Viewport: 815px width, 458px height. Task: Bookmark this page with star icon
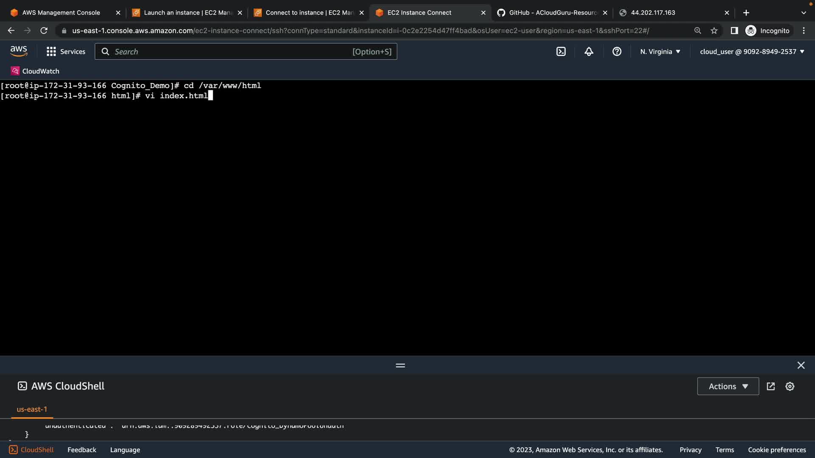[714, 31]
